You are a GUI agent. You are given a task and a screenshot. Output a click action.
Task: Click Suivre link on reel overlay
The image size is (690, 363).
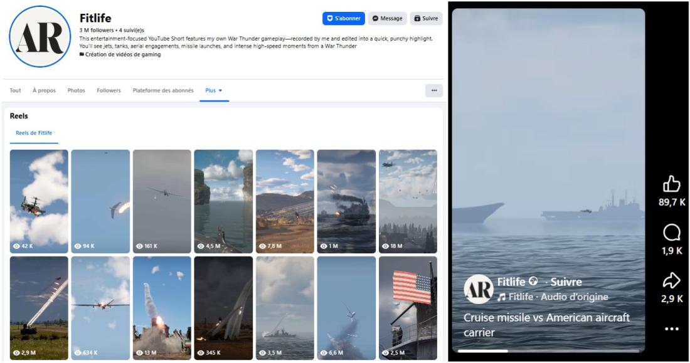566,282
